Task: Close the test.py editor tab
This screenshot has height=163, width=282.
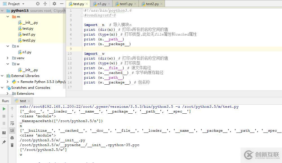Action: [87, 4]
